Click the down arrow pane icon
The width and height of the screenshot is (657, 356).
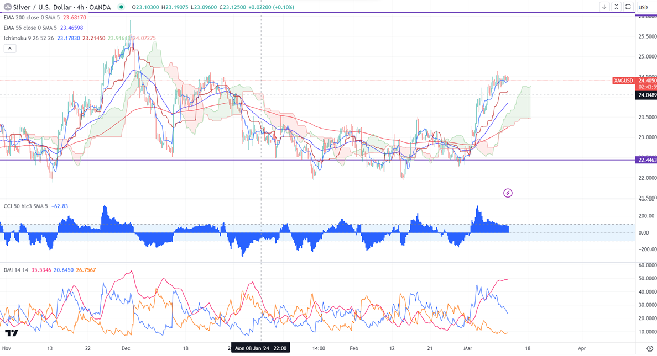pos(604,7)
